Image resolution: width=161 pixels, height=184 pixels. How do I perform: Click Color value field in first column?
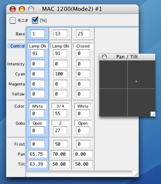pyautogui.click(x=37, y=113)
